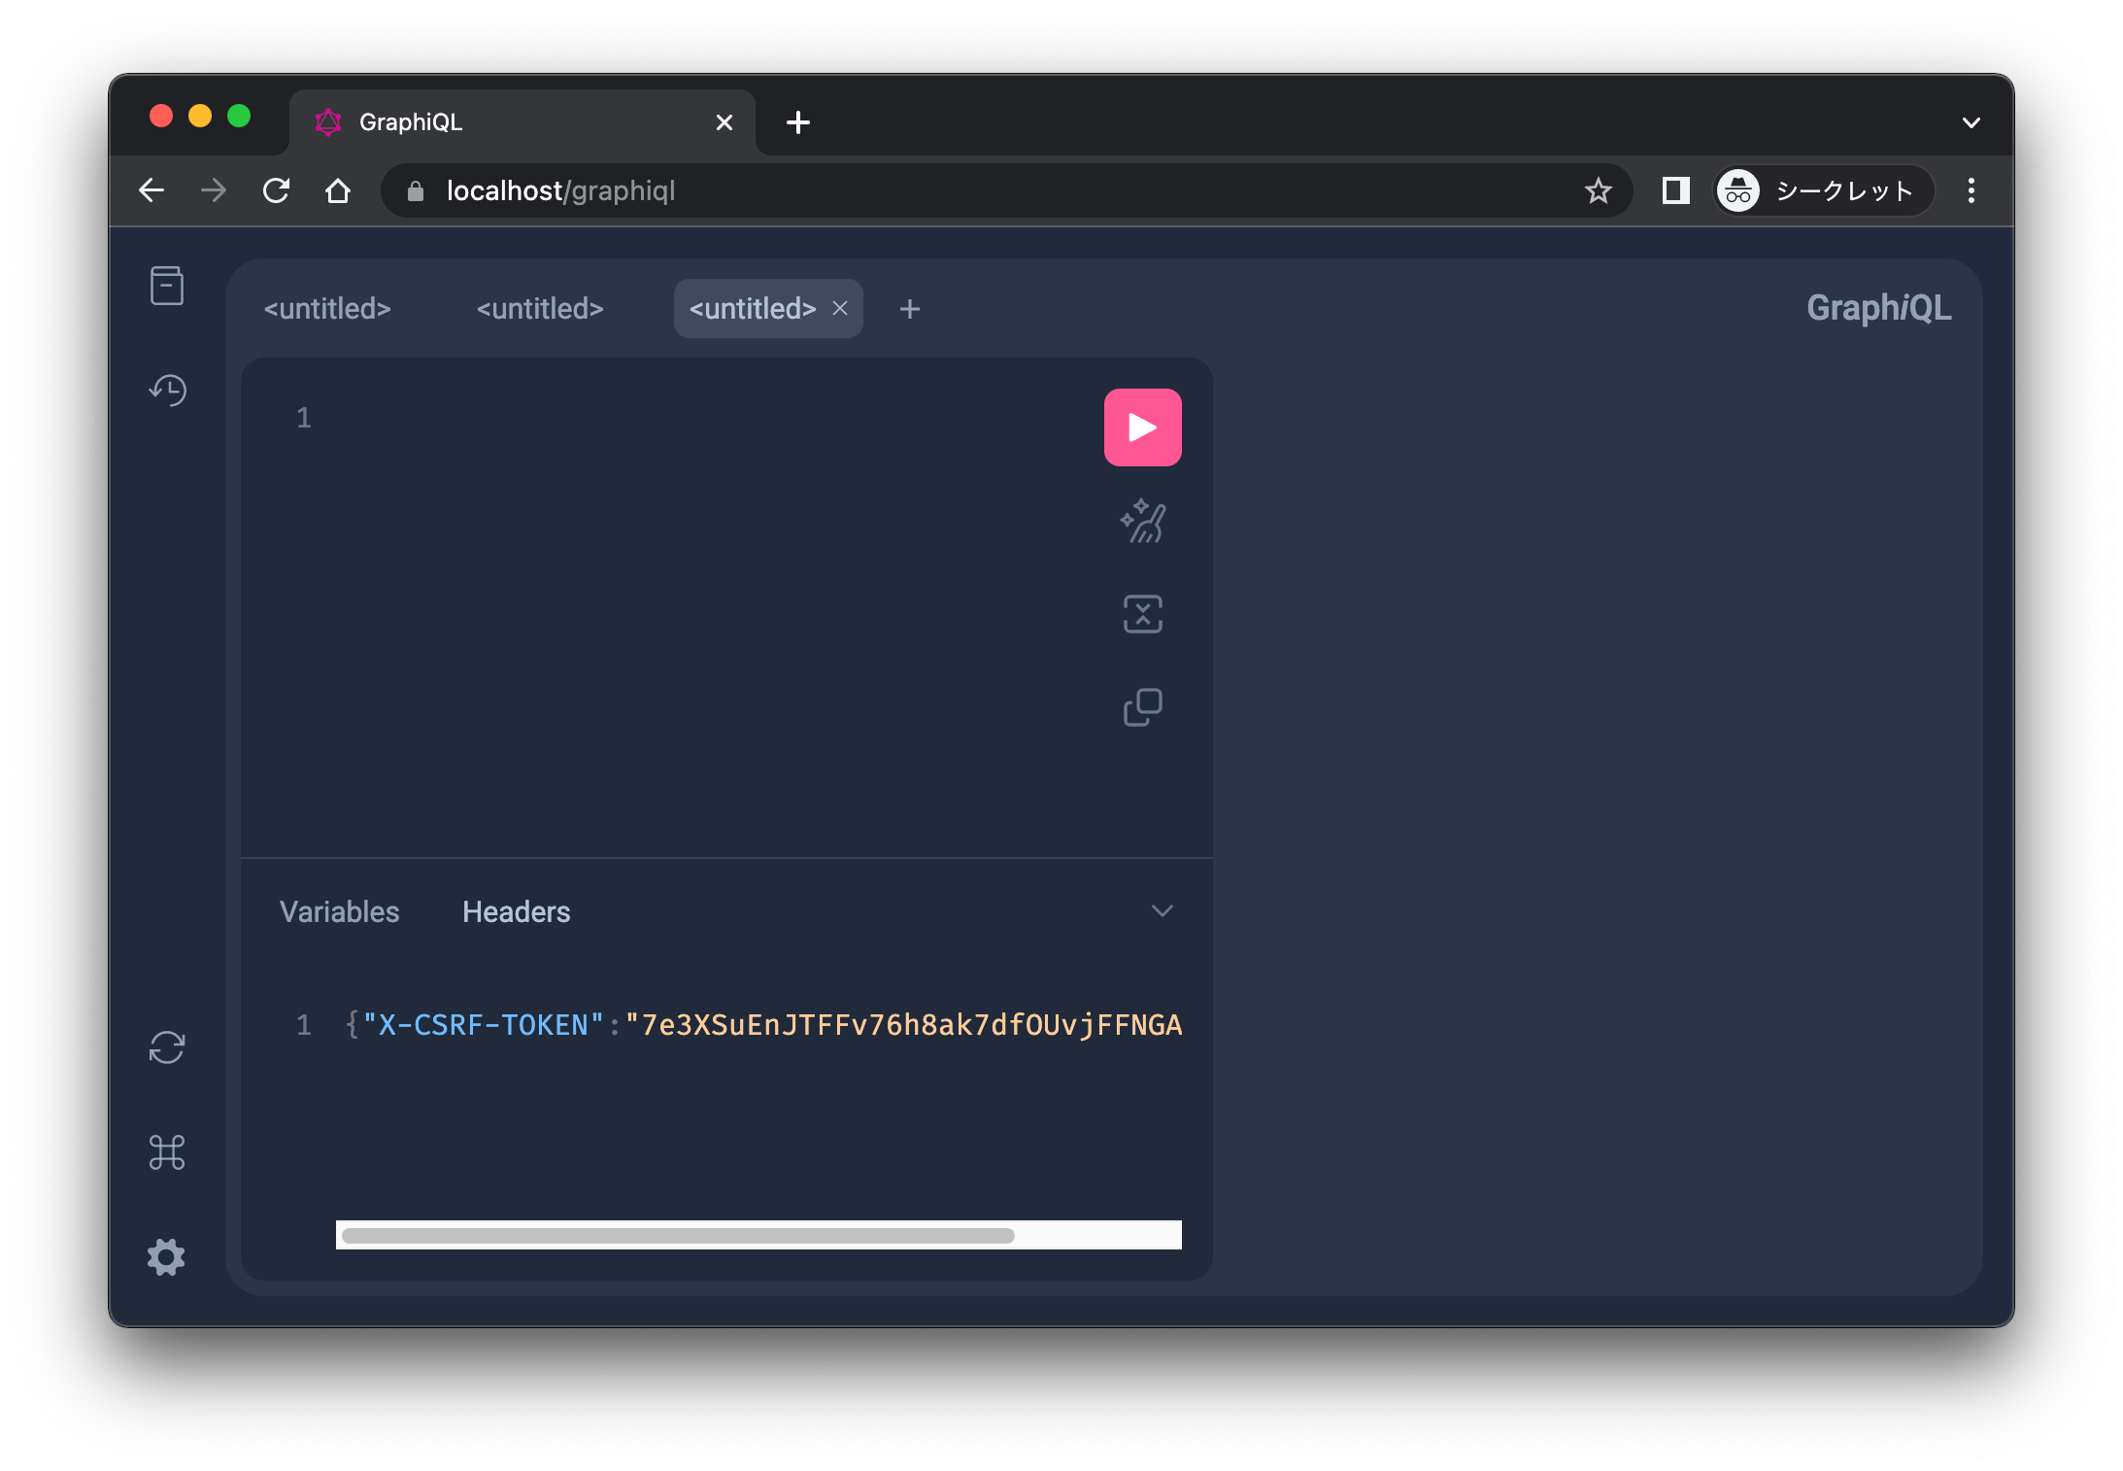Close the GraphiQL browser tab

tap(725, 122)
